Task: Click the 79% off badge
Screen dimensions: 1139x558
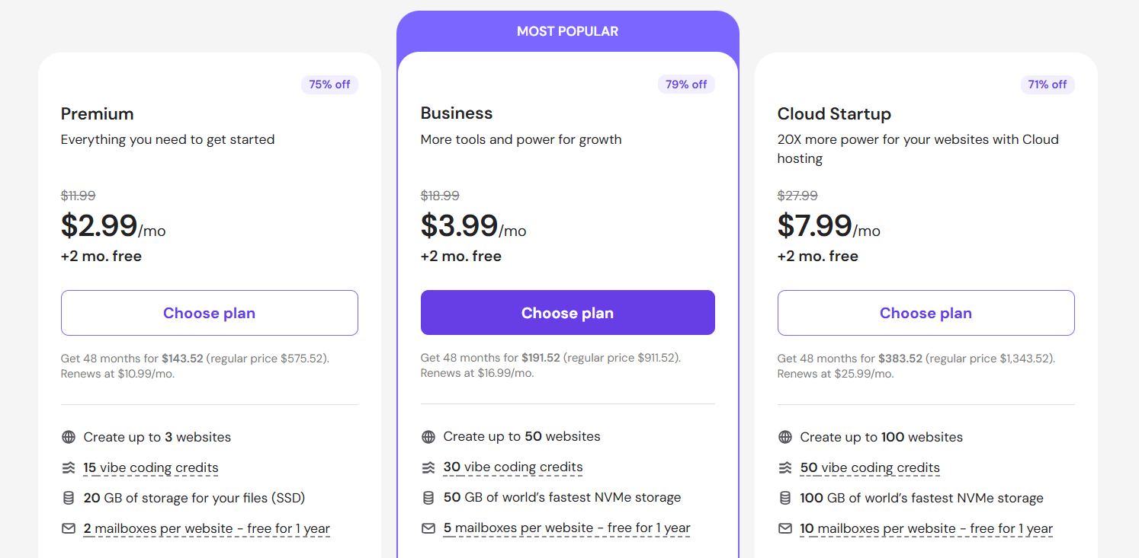Action: (x=686, y=84)
